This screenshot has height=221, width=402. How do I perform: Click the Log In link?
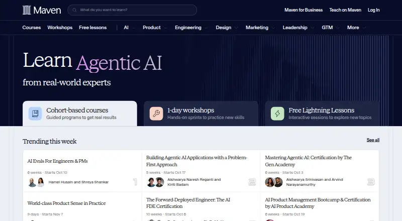click(373, 10)
